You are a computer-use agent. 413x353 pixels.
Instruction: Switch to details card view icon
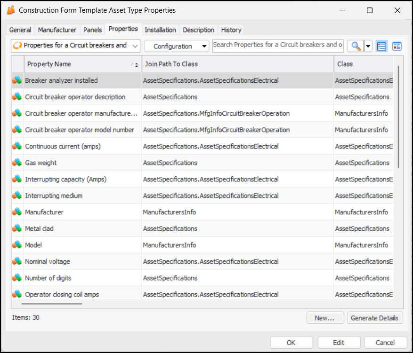click(397, 46)
